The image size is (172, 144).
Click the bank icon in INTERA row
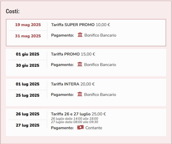[x=80, y=94]
